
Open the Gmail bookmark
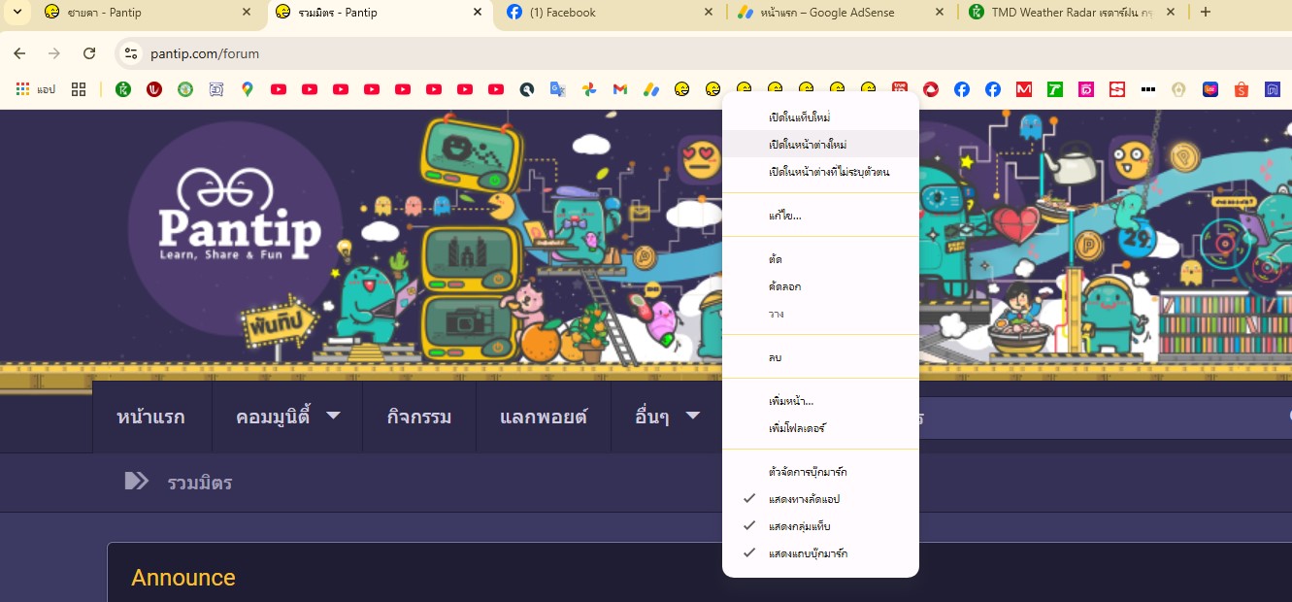pos(620,89)
